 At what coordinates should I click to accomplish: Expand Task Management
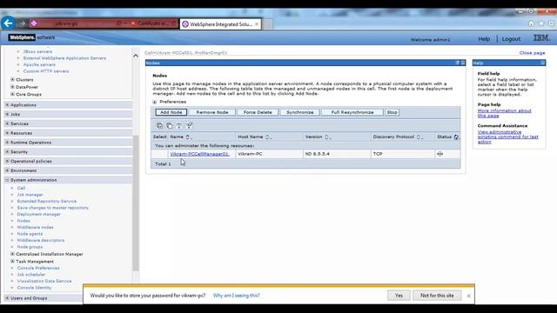12,261
